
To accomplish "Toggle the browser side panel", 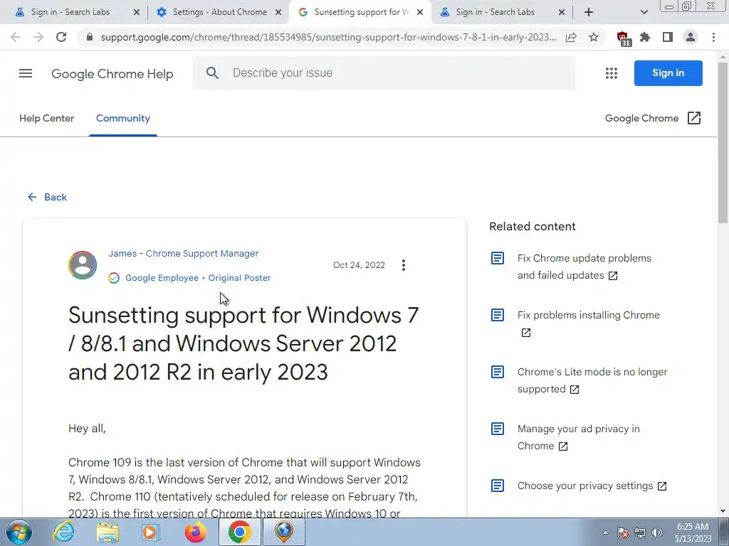I will (x=668, y=37).
